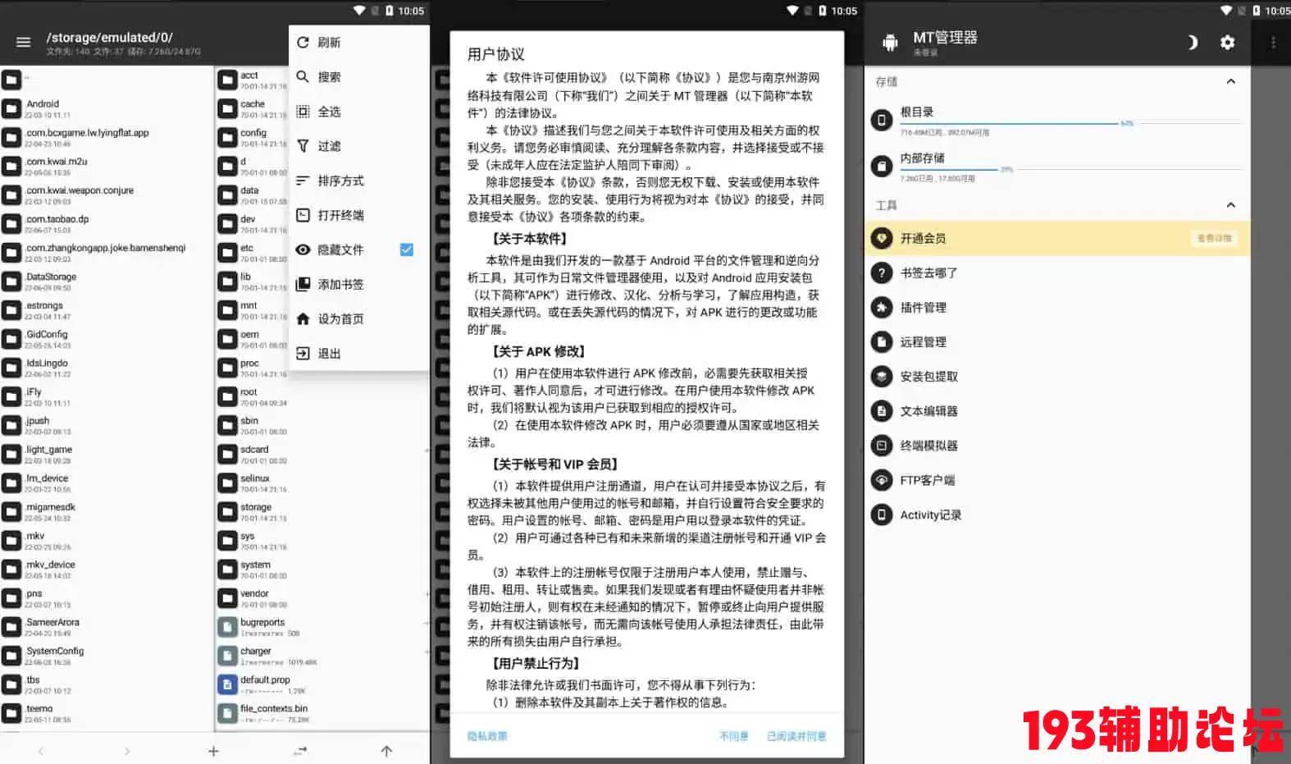Click the 根目录 storage usage bar

[x=1070, y=124]
